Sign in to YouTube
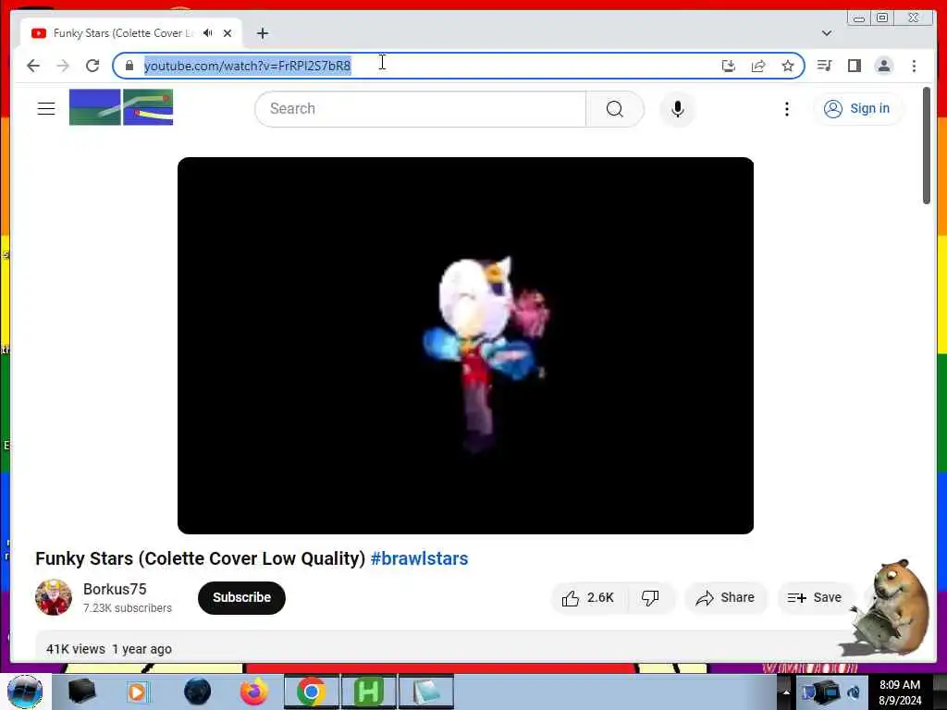Image resolution: width=947 pixels, height=710 pixels. [857, 109]
